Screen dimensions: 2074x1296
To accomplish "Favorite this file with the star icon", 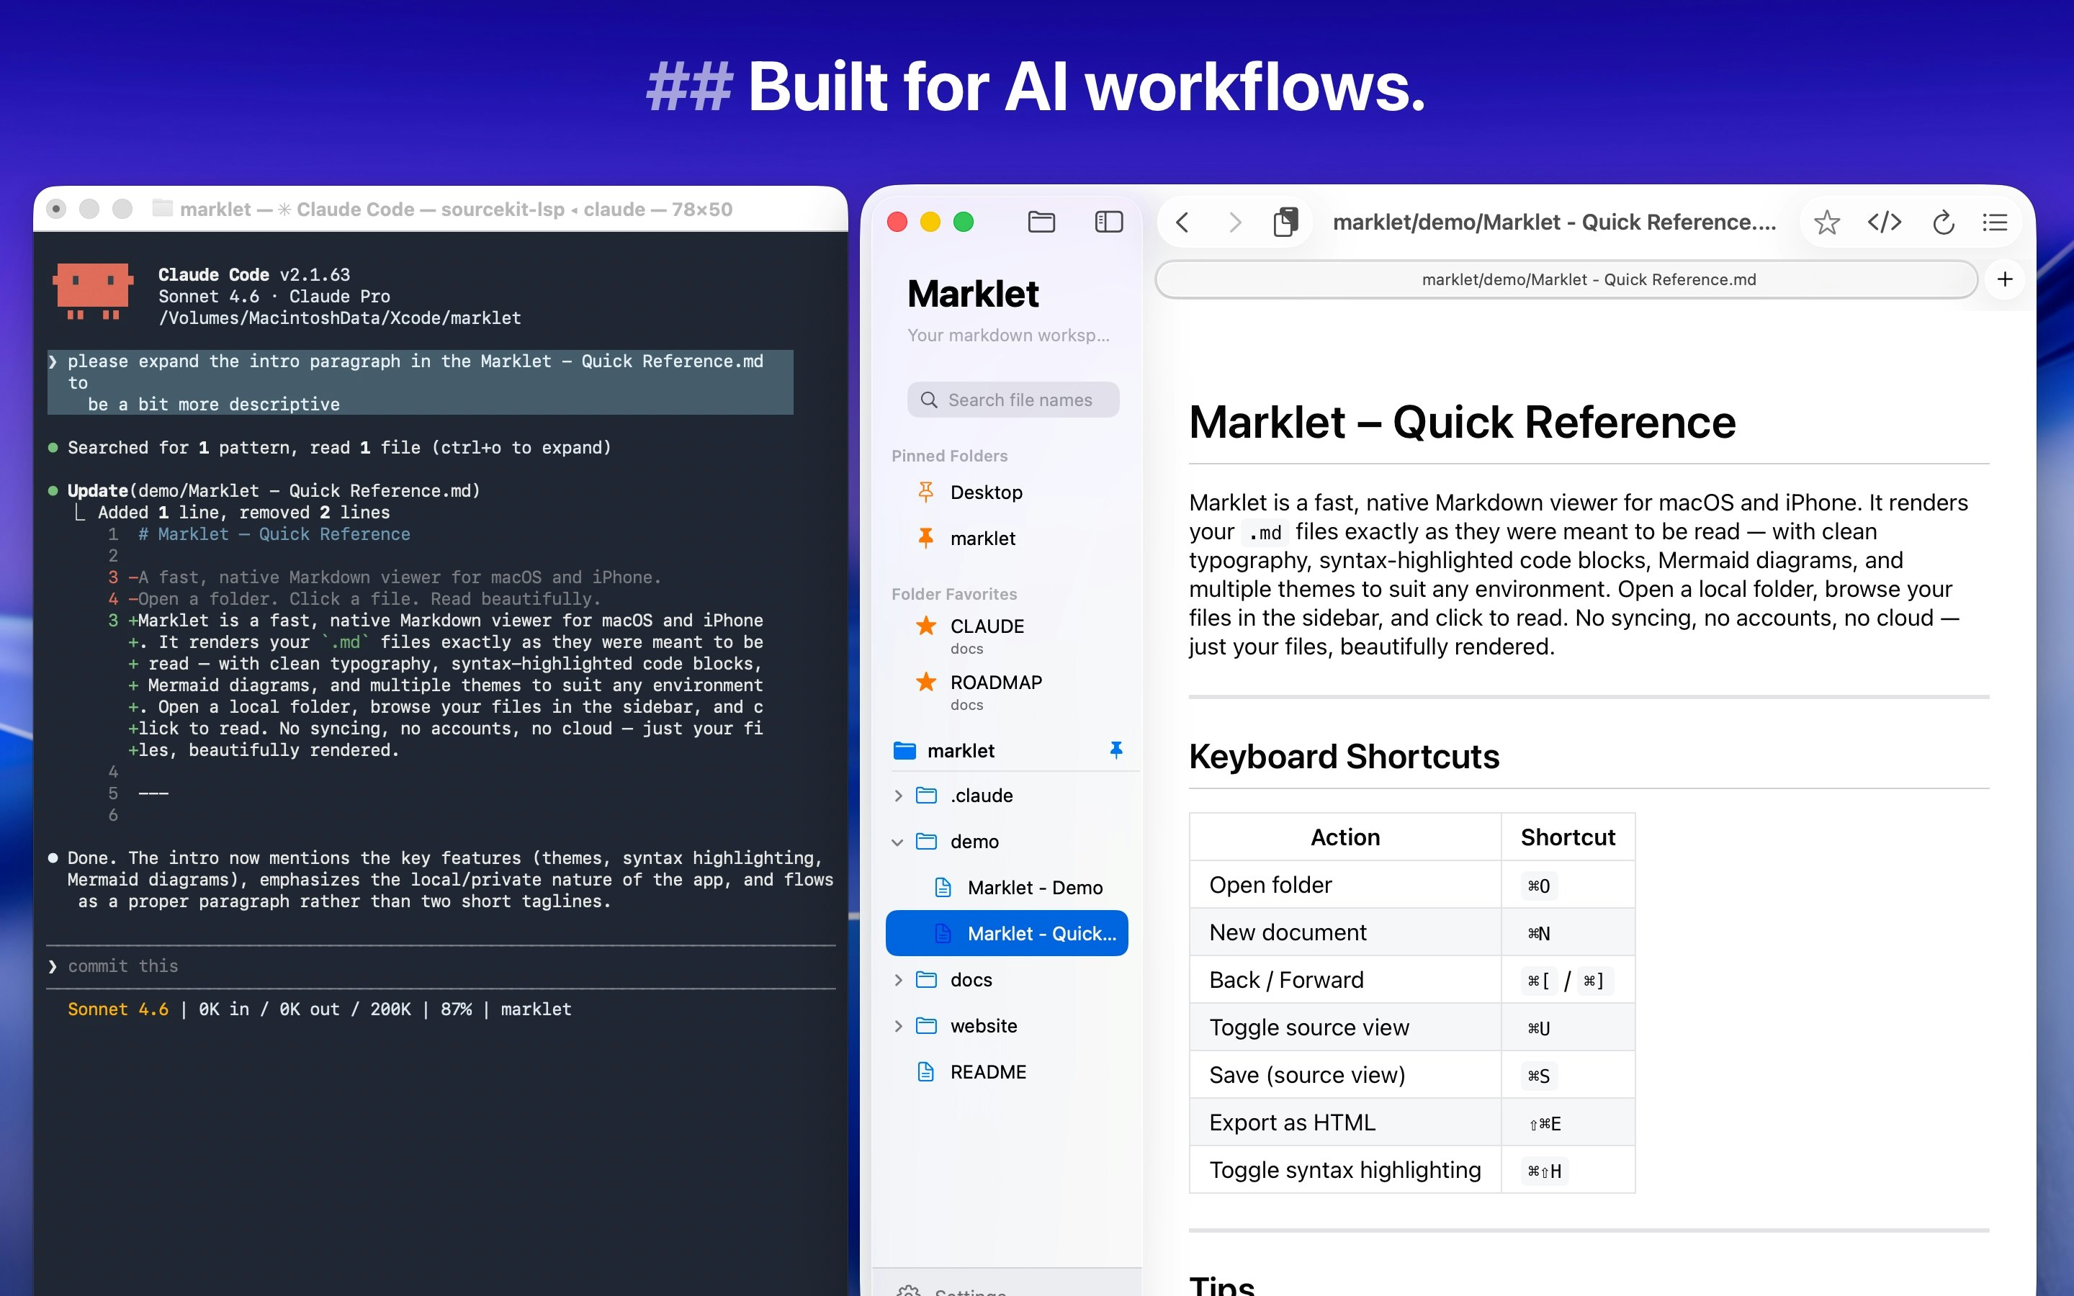I will click(1826, 223).
